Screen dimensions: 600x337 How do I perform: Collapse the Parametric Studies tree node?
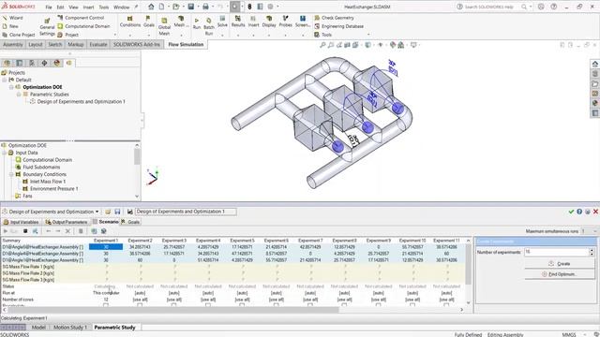coord(19,95)
